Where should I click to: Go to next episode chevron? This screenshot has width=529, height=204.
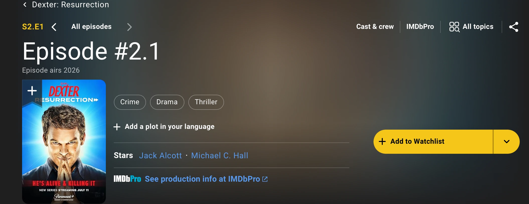click(129, 27)
